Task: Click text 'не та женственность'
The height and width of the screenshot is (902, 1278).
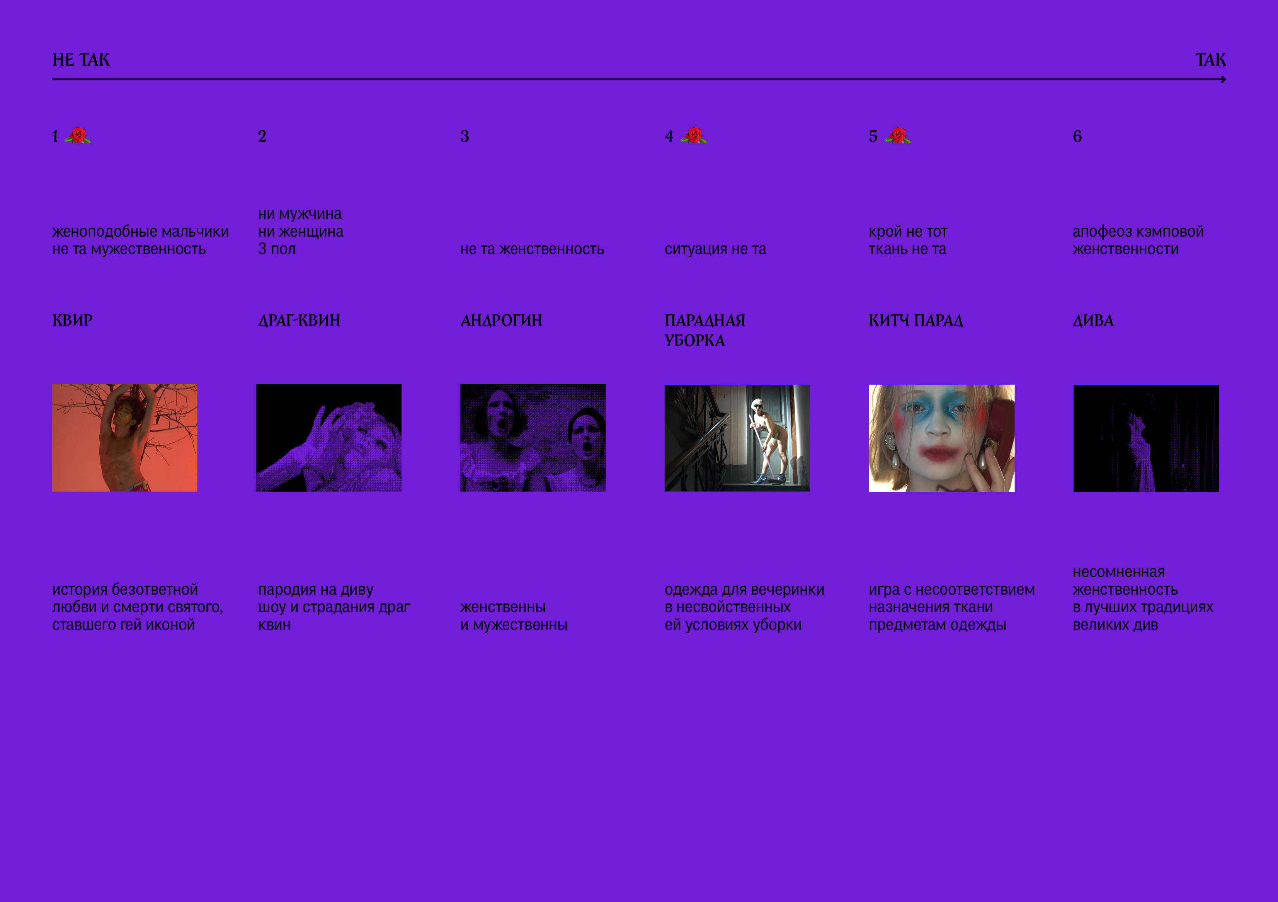Action: (532, 249)
